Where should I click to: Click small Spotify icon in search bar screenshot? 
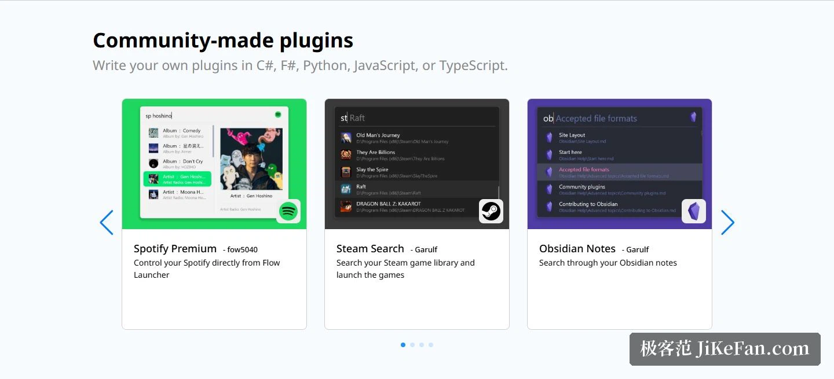[278, 115]
